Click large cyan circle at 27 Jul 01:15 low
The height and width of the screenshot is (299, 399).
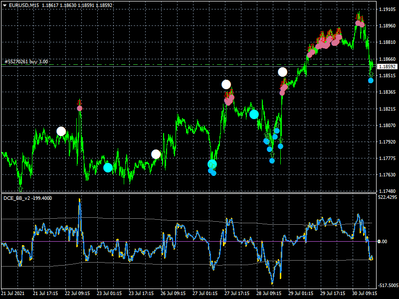coord(212,164)
